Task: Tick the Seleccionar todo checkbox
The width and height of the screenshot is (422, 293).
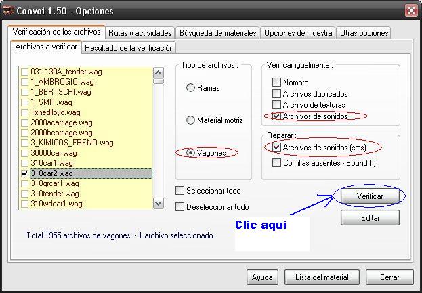Action: pyautogui.click(x=180, y=191)
